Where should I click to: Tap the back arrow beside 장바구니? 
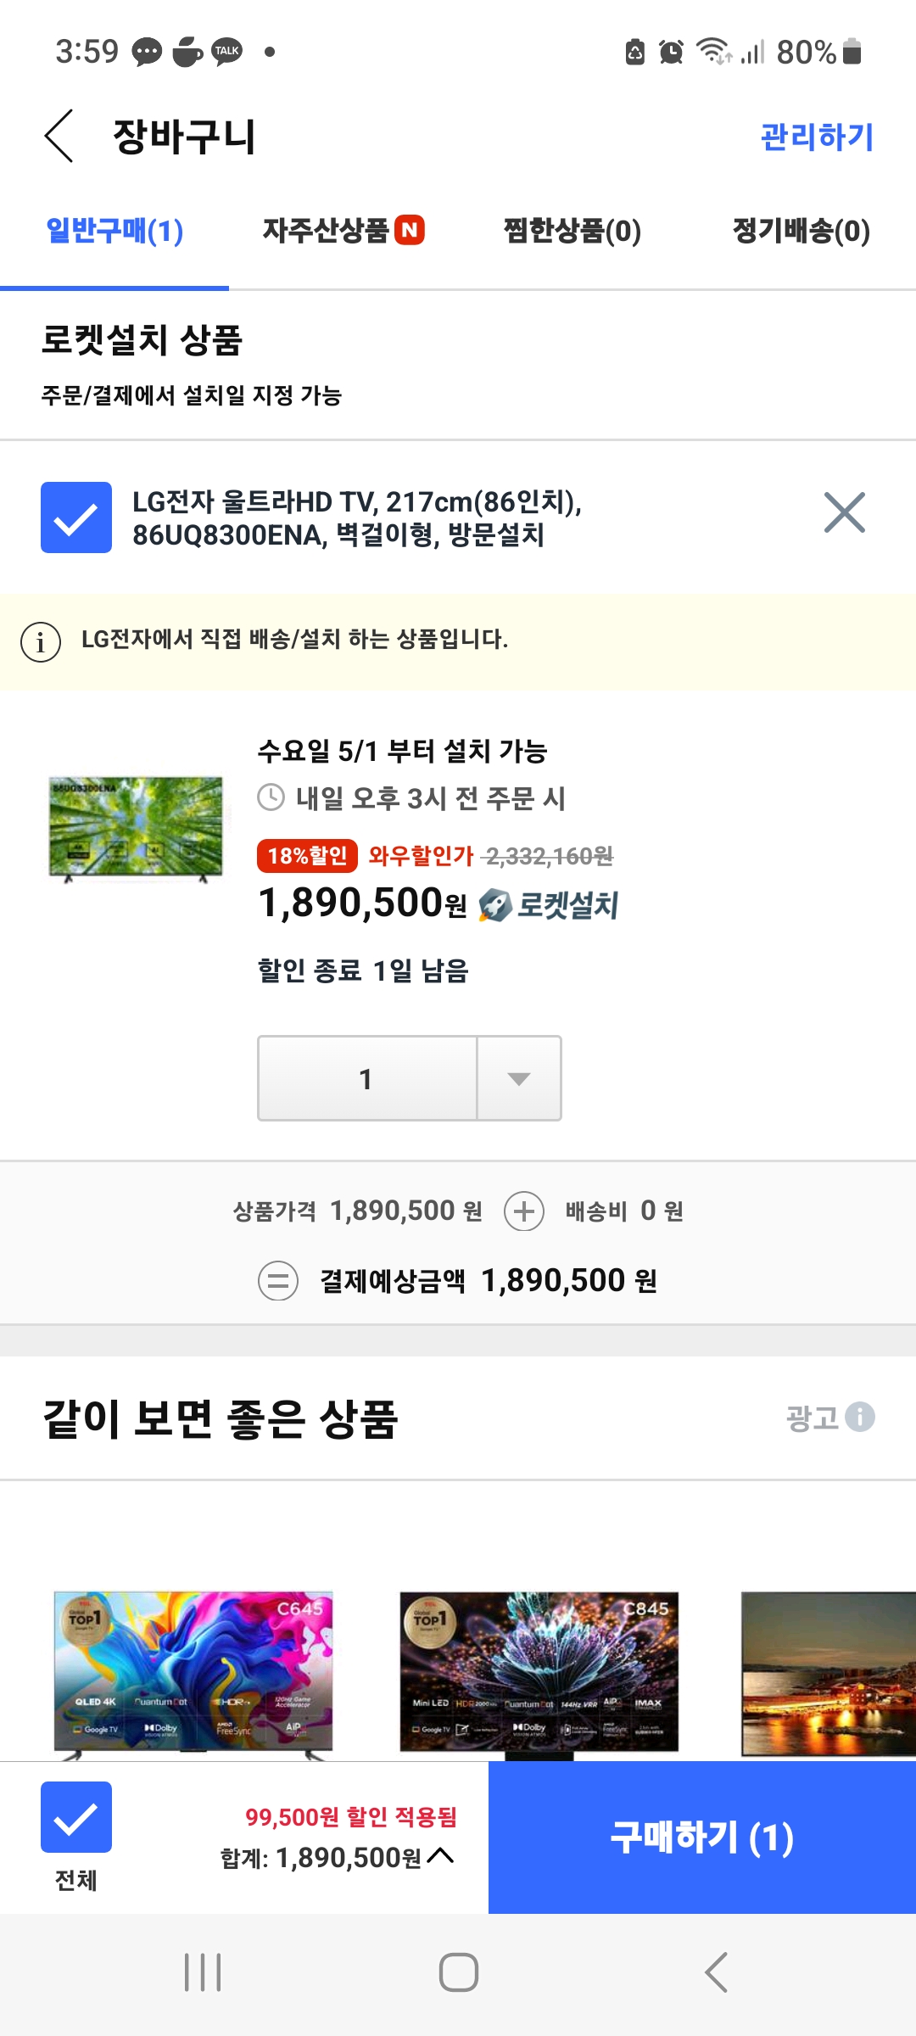click(59, 136)
